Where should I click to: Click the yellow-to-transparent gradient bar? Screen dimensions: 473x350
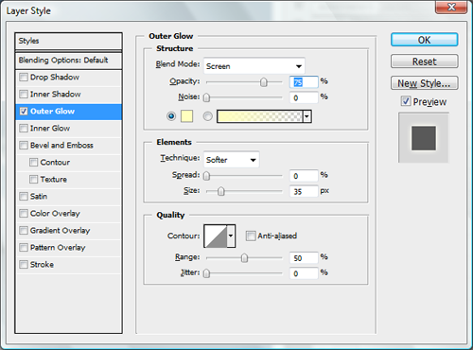click(x=260, y=116)
